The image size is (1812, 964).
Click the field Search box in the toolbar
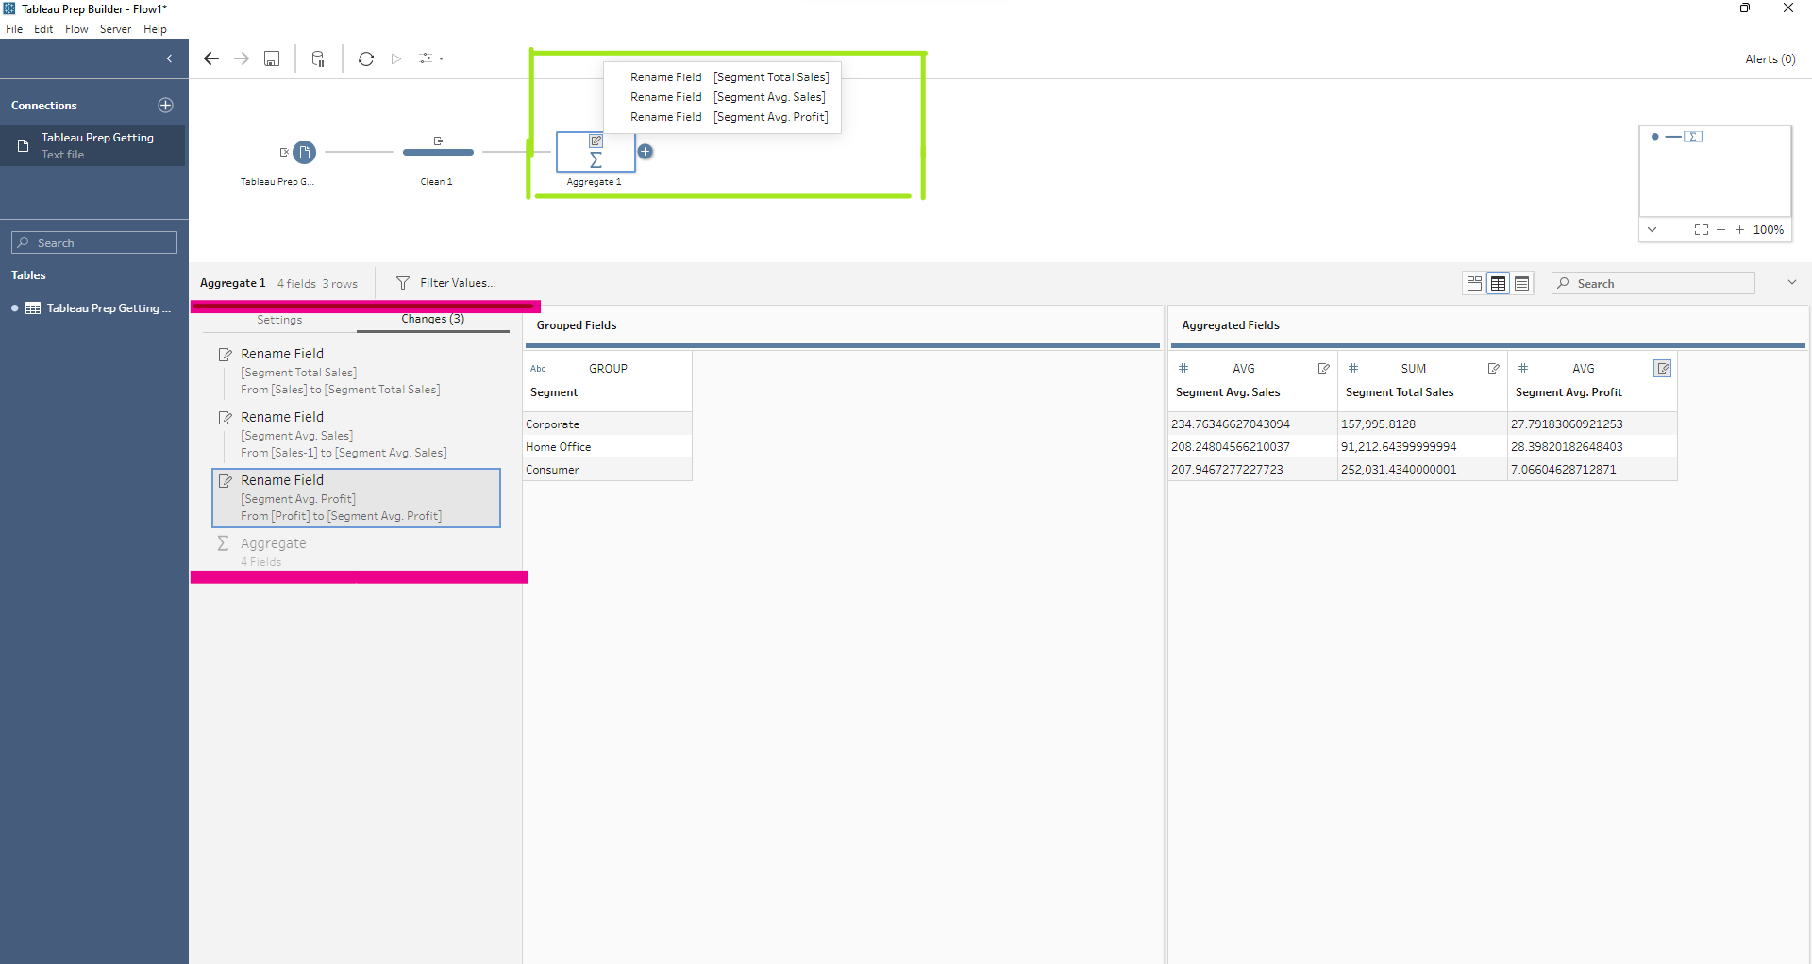click(x=1653, y=283)
